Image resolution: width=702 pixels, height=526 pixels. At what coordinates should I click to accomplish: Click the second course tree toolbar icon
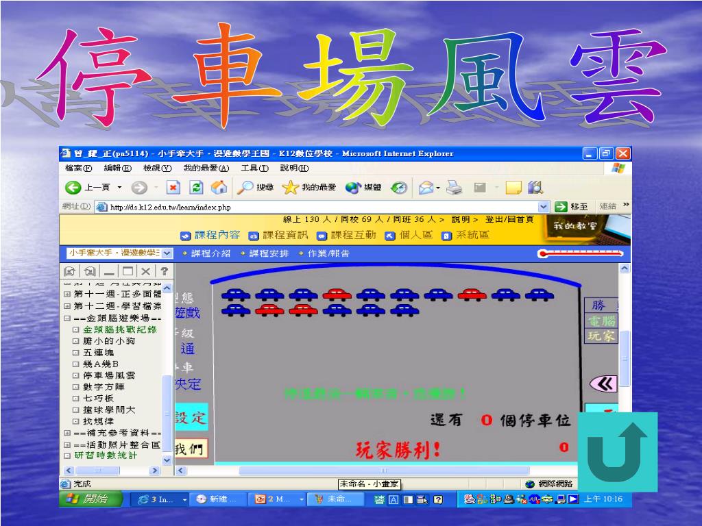pyautogui.click(x=90, y=271)
